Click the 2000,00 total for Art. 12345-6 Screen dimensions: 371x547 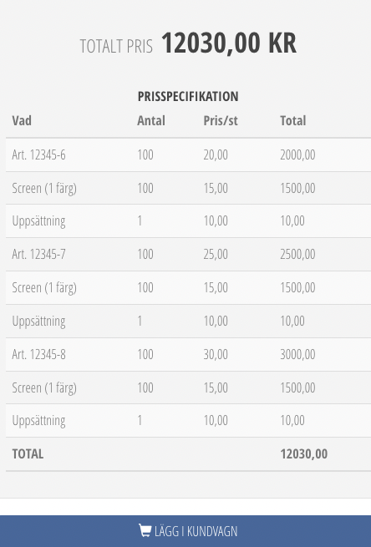pyautogui.click(x=297, y=154)
